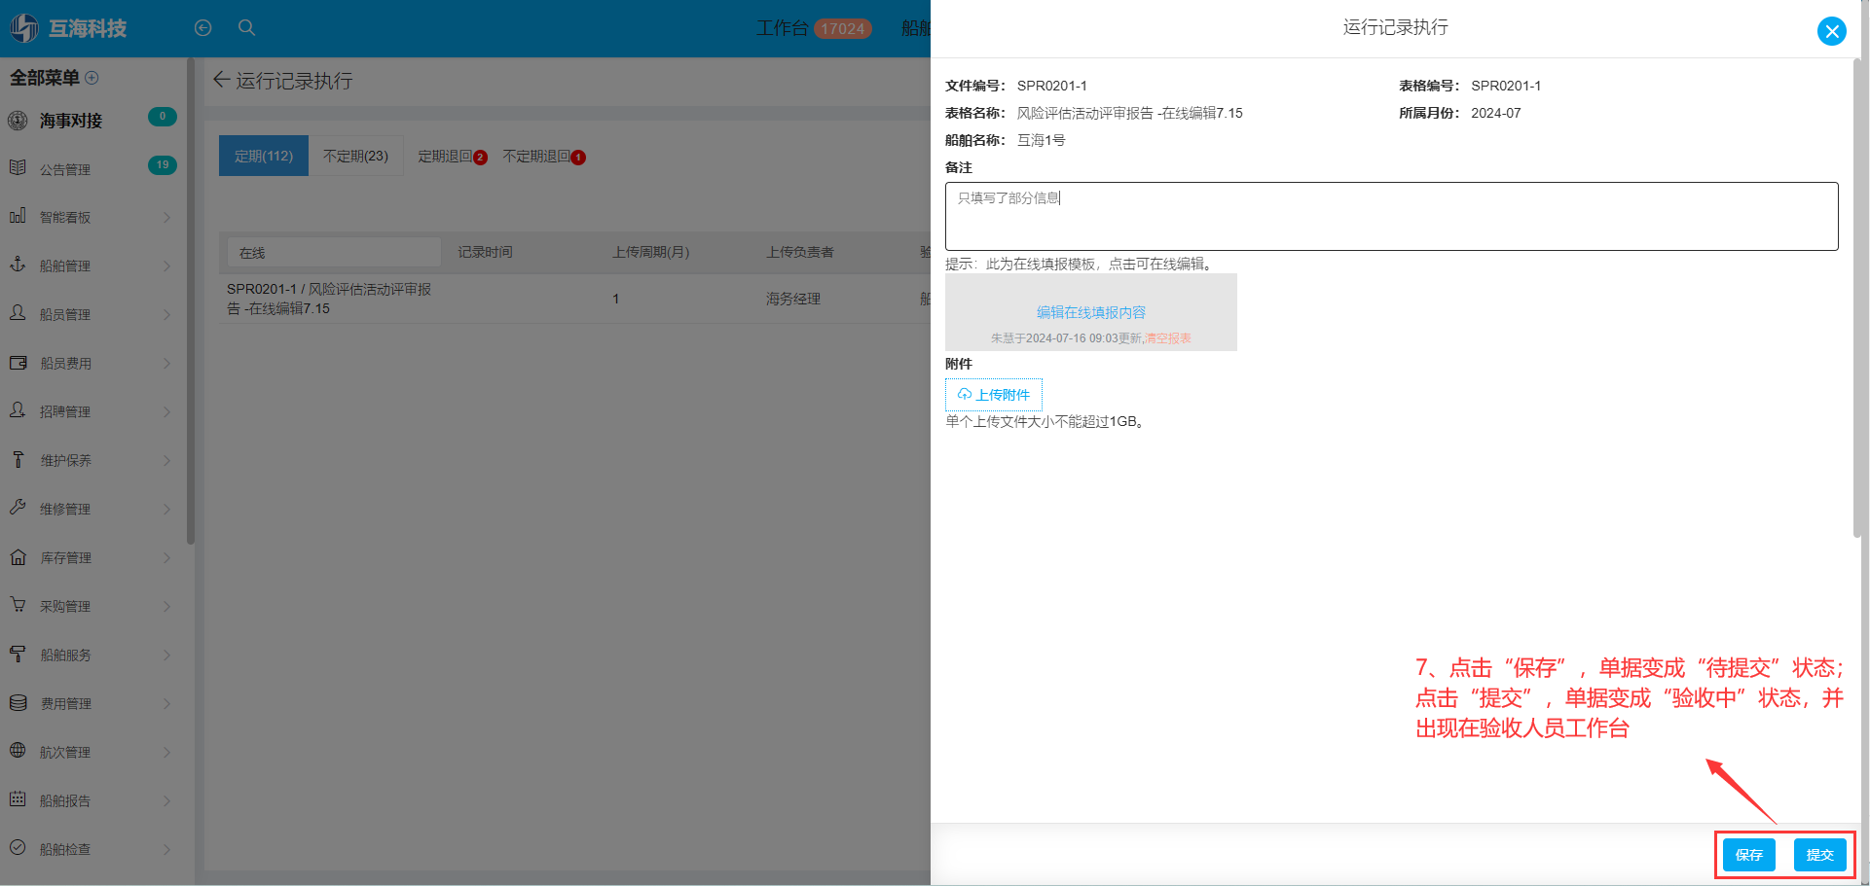Open the 不定期退回 tab

tap(544, 157)
